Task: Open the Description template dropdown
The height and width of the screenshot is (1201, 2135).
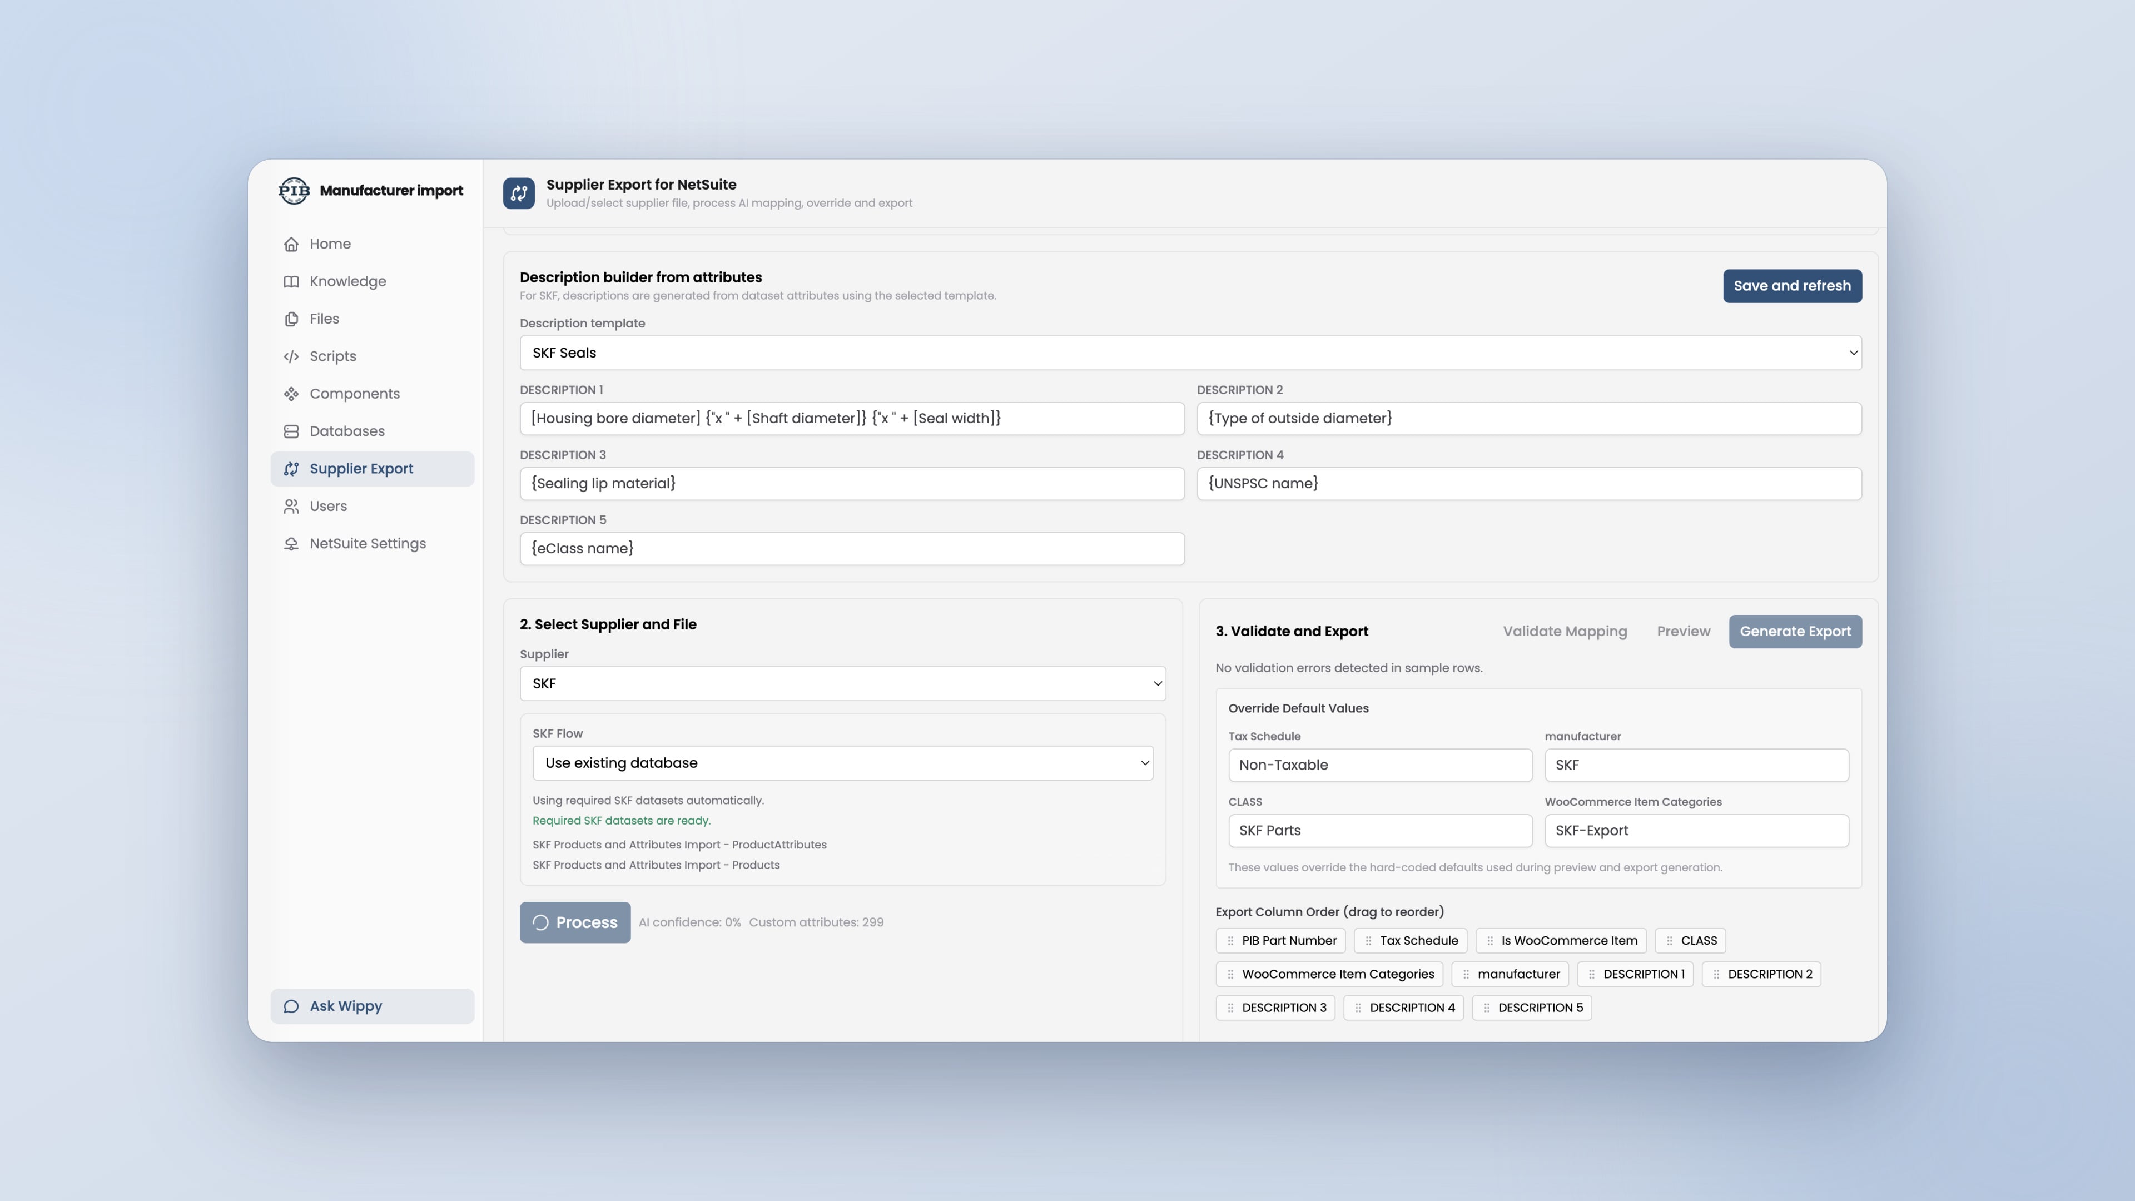Action: [x=1190, y=353]
